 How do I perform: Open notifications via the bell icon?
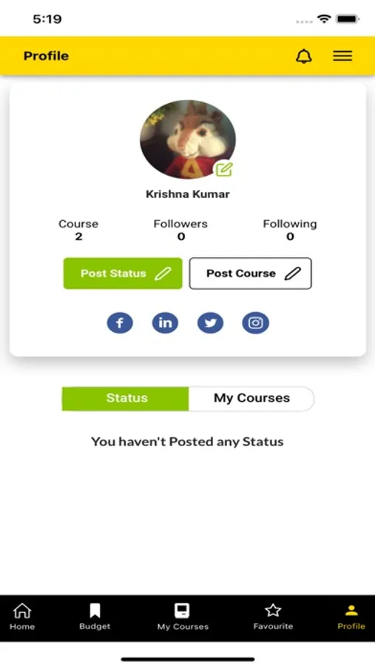coord(304,56)
